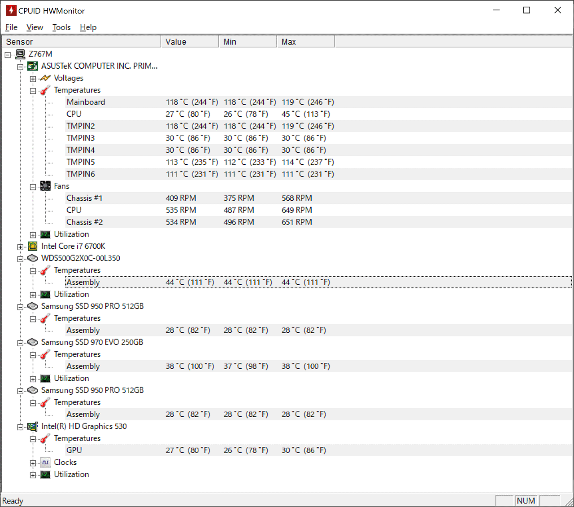
Task: Select the Chassis #2 fan row
Action: point(318,222)
